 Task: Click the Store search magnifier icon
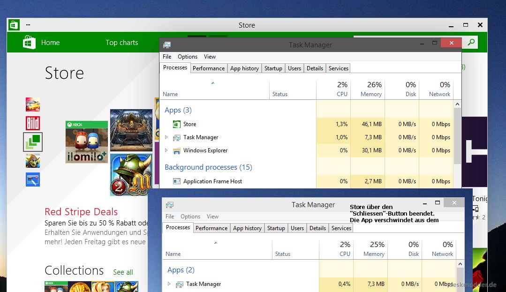[471, 42]
